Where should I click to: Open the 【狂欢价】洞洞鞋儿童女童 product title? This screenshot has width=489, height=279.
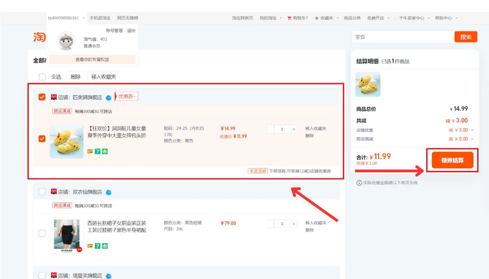(x=117, y=132)
